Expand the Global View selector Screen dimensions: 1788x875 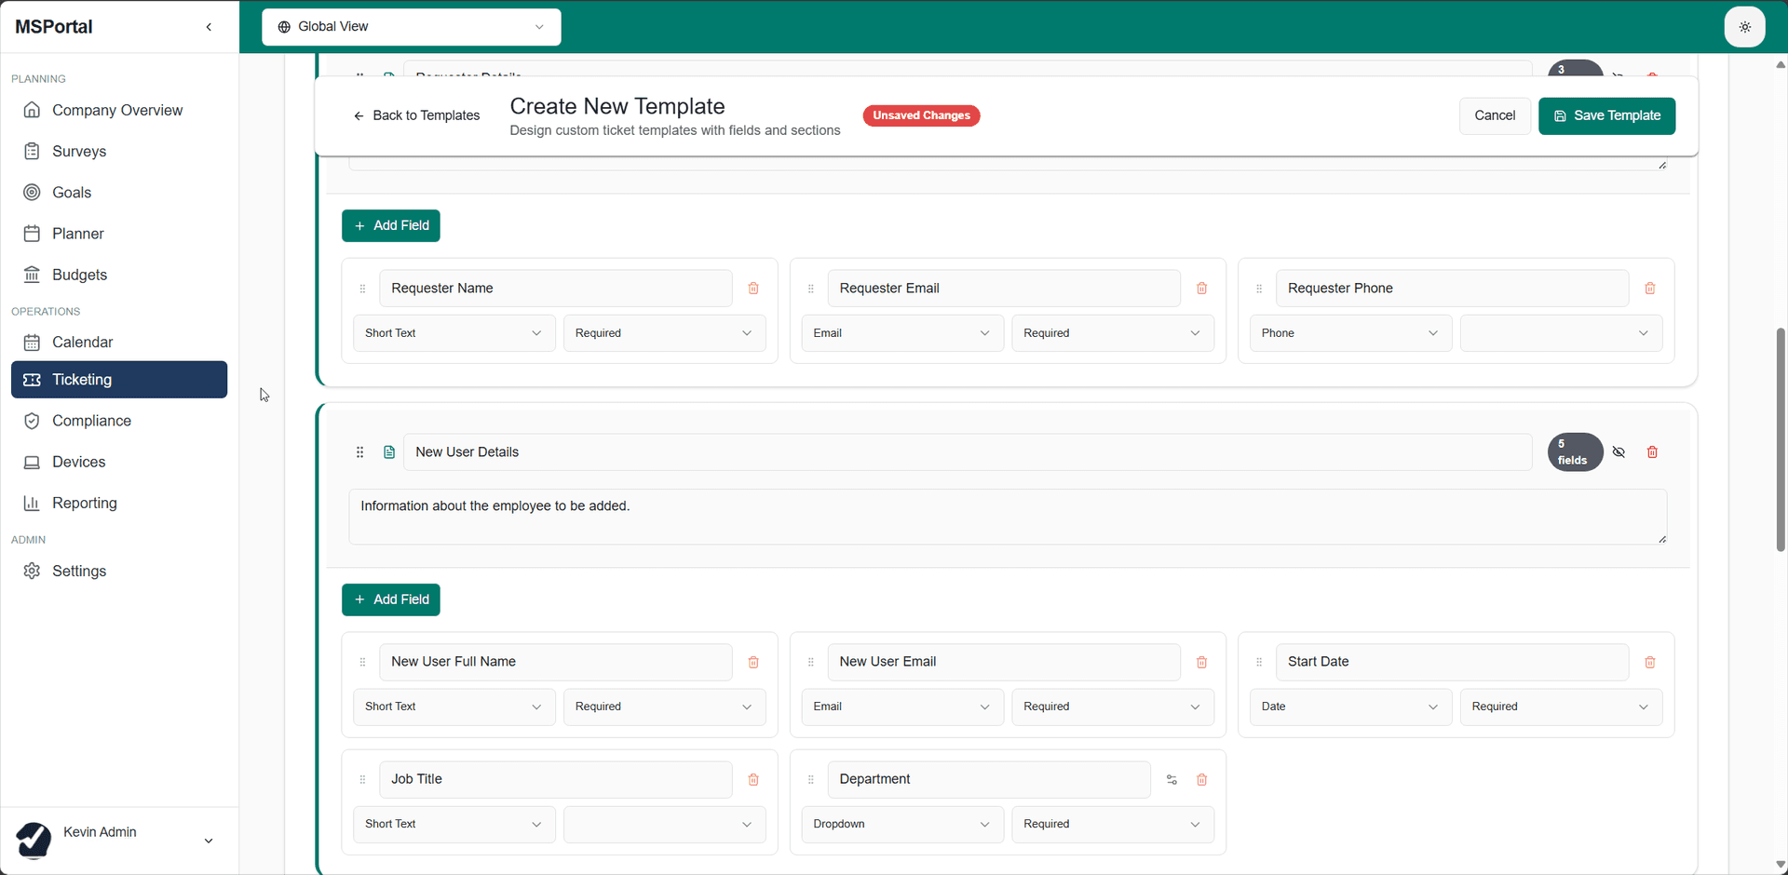click(411, 27)
